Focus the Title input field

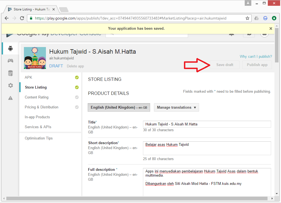(207, 124)
